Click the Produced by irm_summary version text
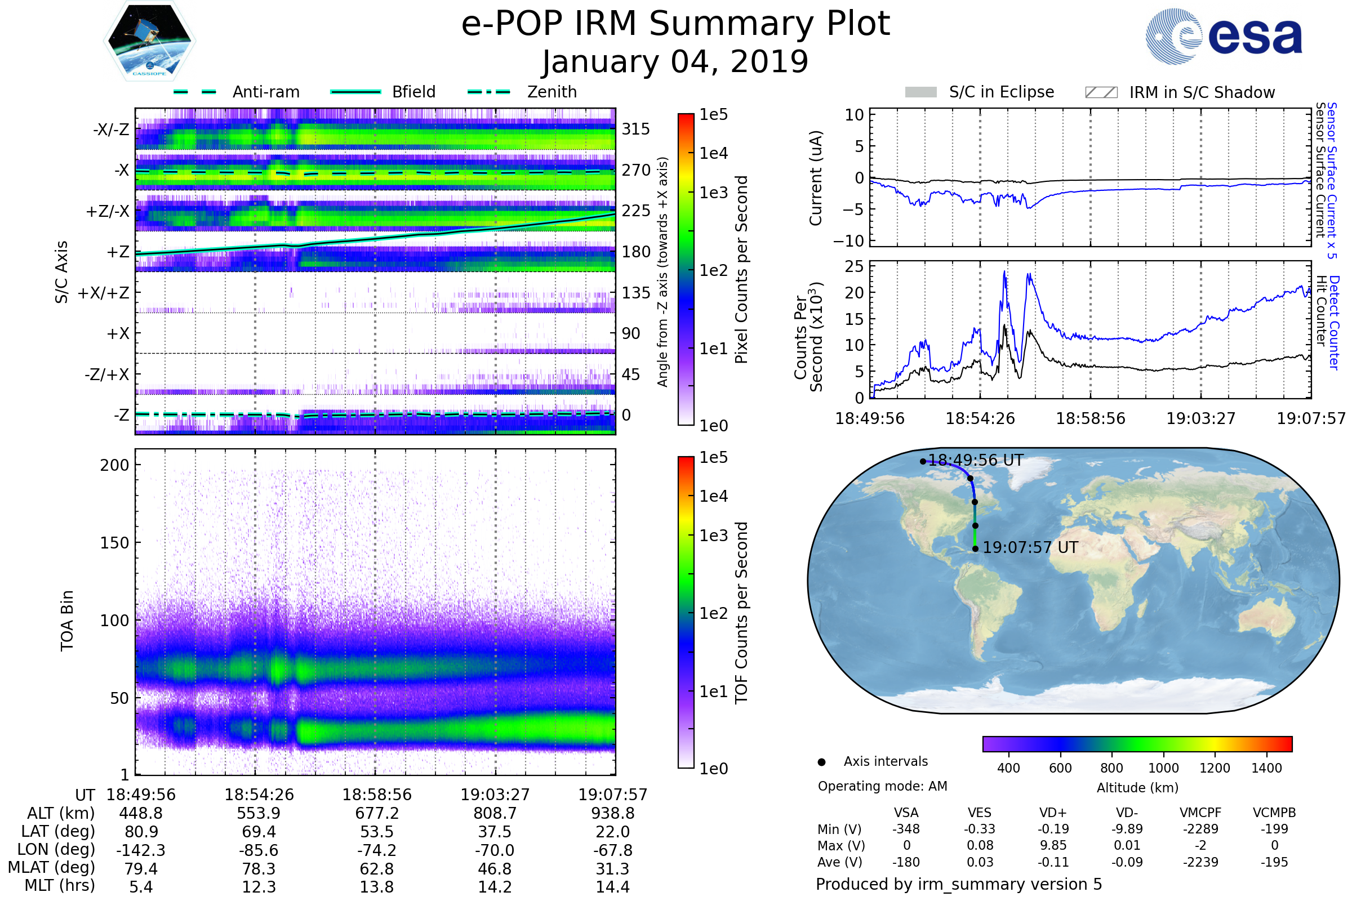The width and height of the screenshot is (1352, 901). [x=958, y=884]
